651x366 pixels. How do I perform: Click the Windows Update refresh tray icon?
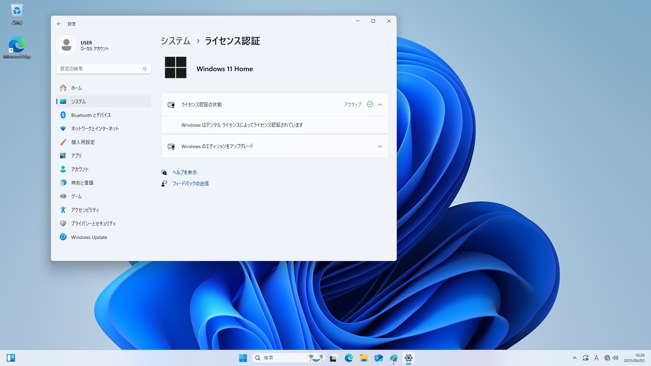click(585, 358)
